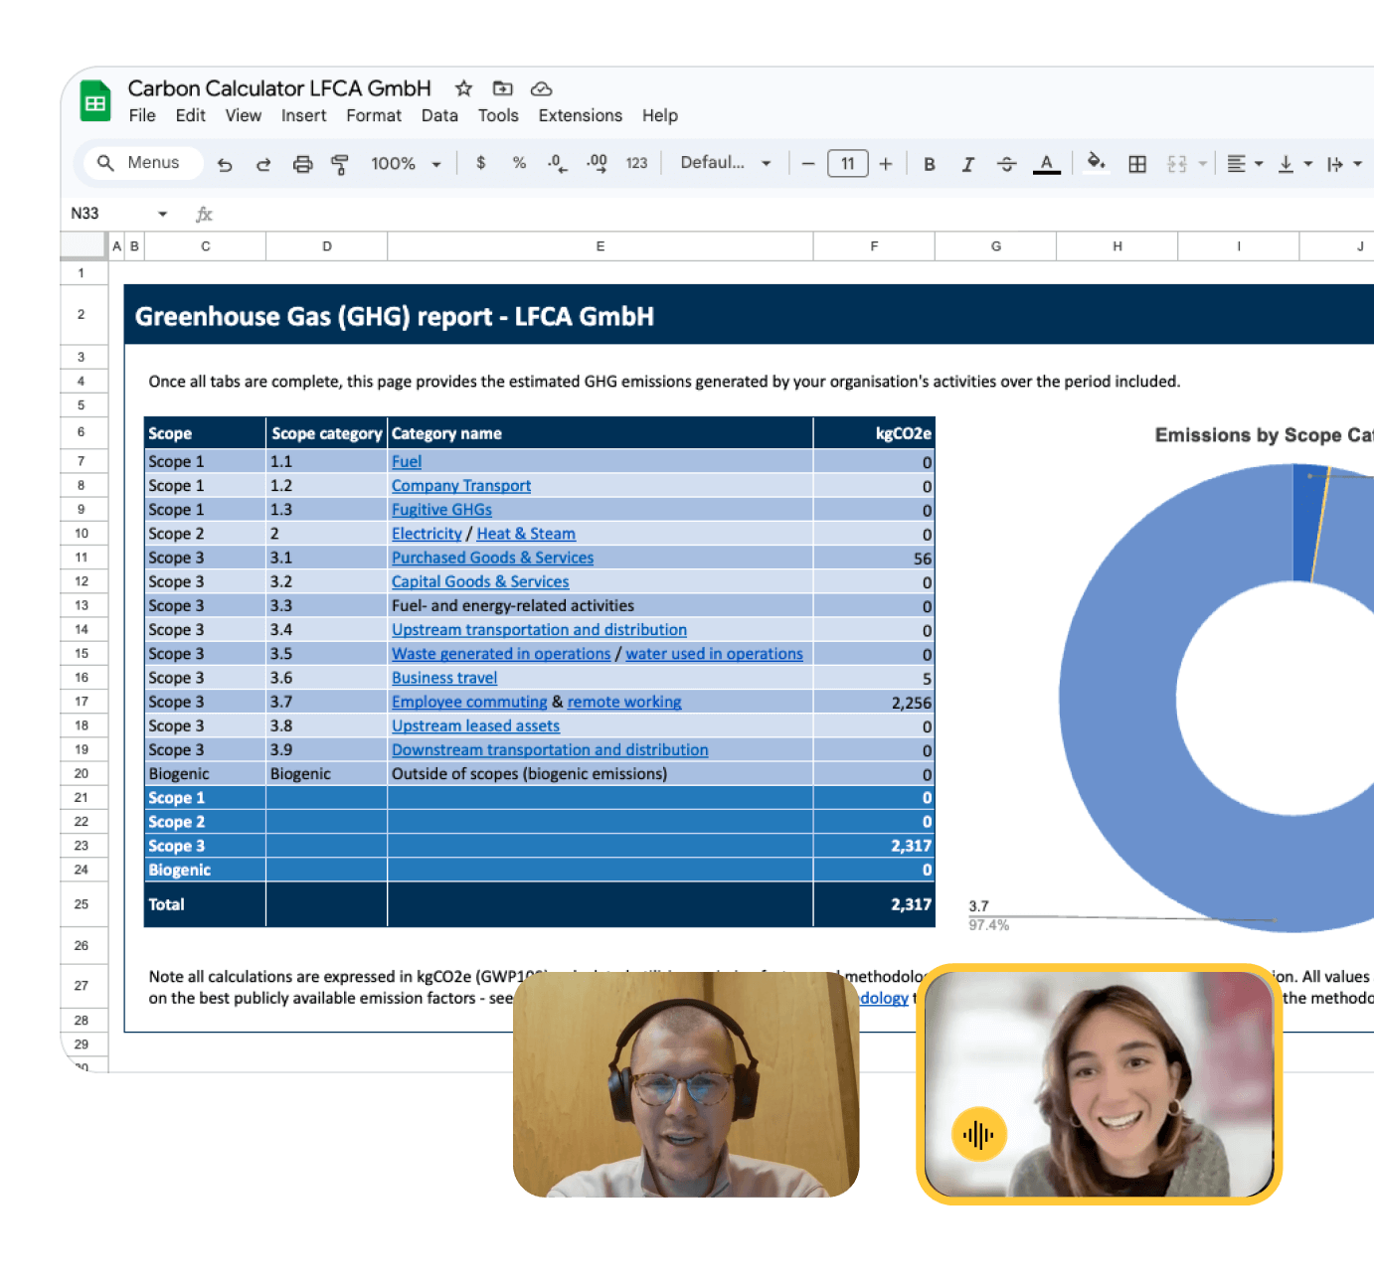Search the Menus box

(143, 163)
